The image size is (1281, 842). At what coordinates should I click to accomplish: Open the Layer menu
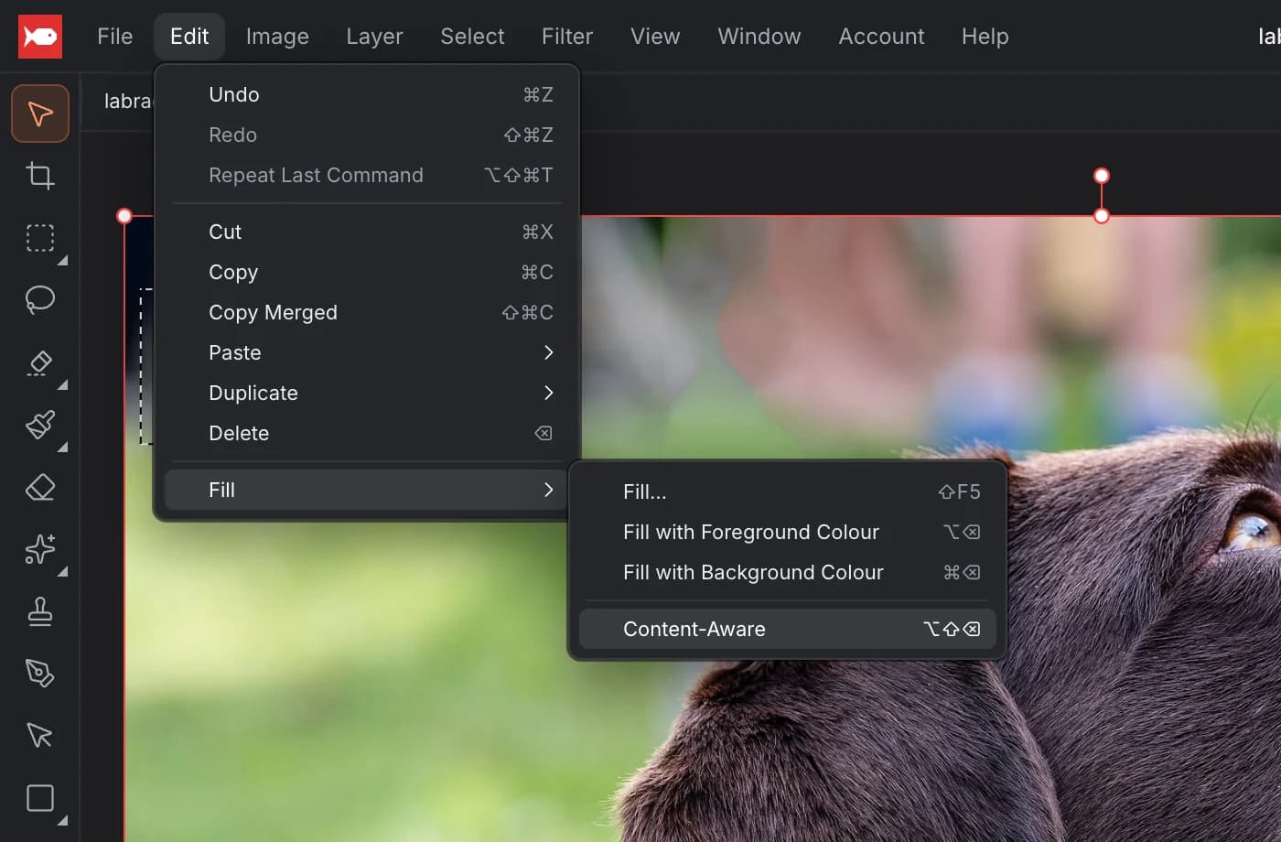point(374,37)
